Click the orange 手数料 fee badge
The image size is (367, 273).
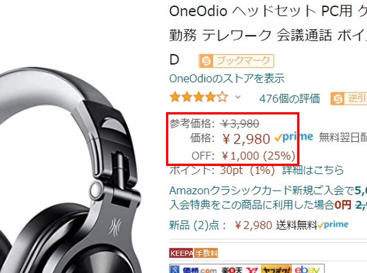[x=206, y=253]
